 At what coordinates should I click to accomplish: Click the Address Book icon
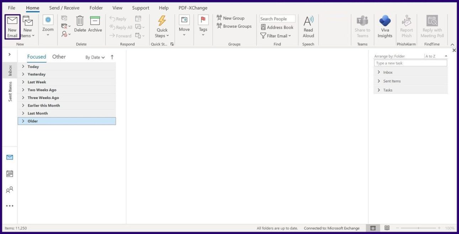pyautogui.click(x=263, y=27)
